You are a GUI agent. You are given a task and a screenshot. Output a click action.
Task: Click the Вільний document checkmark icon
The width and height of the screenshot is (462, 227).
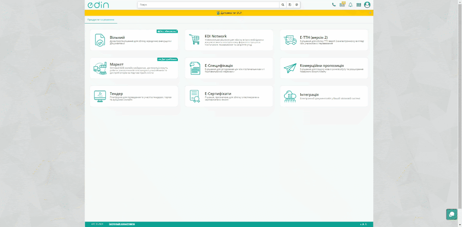(100, 40)
